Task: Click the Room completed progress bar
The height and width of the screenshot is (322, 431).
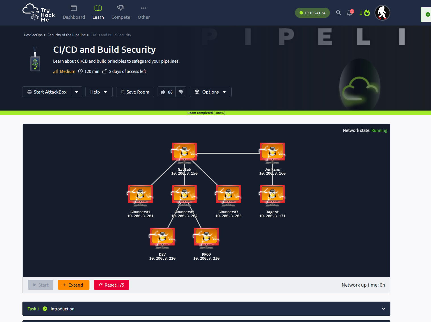Action: tap(215, 113)
